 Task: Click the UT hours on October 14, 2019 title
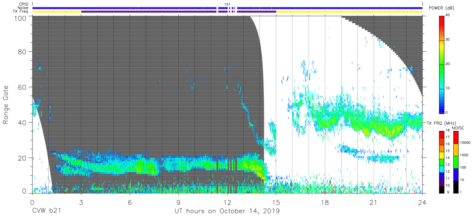click(227, 211)
